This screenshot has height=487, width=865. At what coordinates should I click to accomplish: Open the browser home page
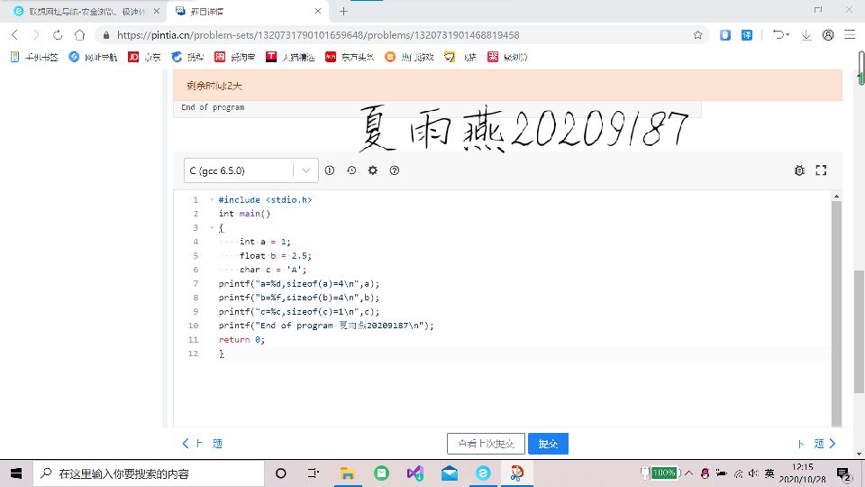79,35
